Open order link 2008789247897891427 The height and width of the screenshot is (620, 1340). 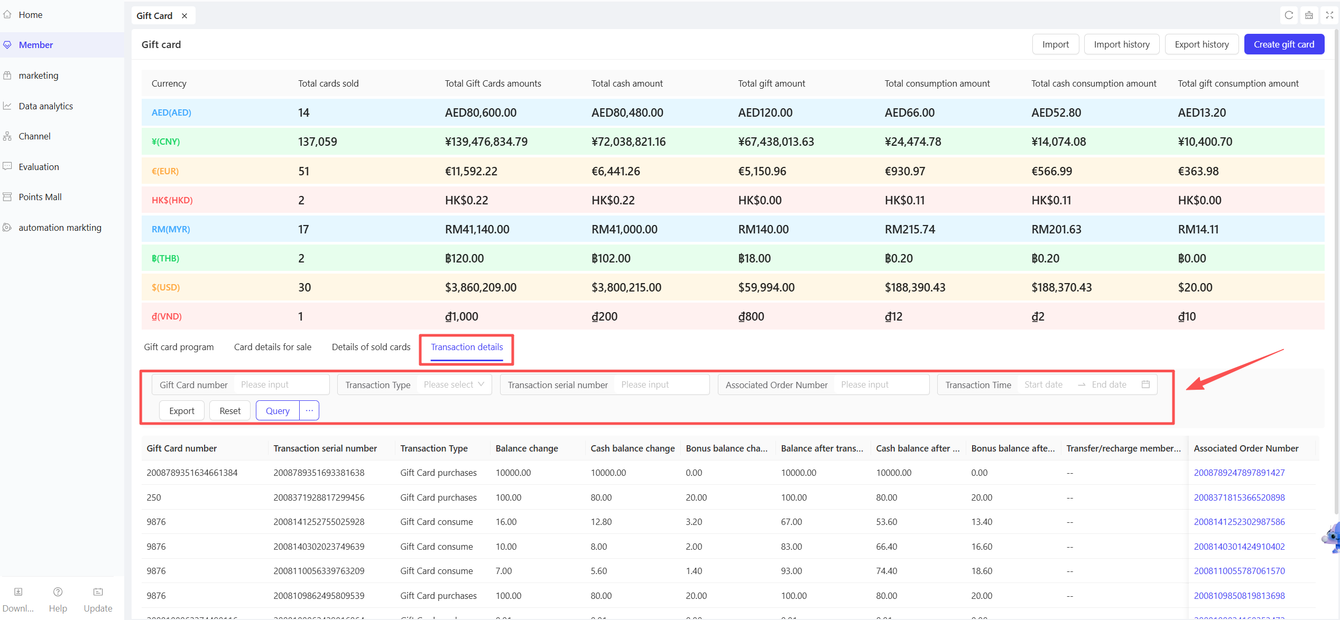[1239, 473]
